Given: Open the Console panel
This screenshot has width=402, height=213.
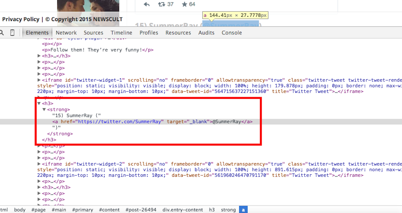Looking at the screenshot, I should click(x=231, y=33).
